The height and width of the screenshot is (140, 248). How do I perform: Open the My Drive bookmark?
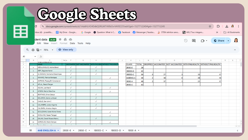66,32
